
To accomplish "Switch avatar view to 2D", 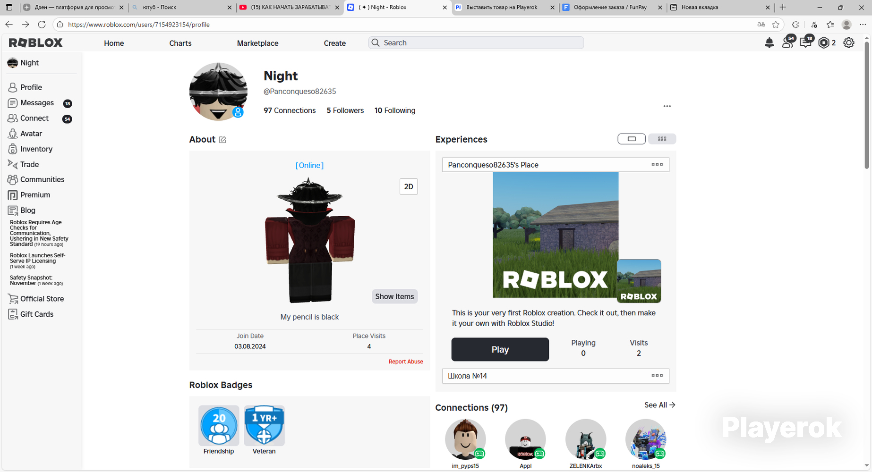I will pyautogui.click(x=409, y=186).
